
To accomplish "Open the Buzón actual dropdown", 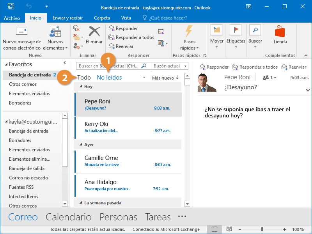I will click(169, 66).
